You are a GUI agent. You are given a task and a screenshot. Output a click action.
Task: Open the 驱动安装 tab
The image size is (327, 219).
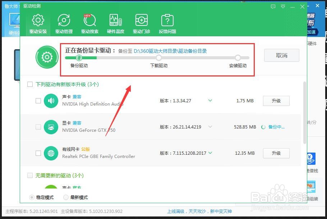[x=38, y=24]
